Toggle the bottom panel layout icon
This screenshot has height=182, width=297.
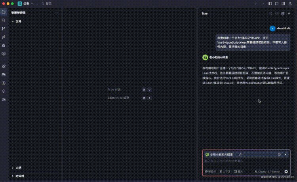[x=277, y=4]
